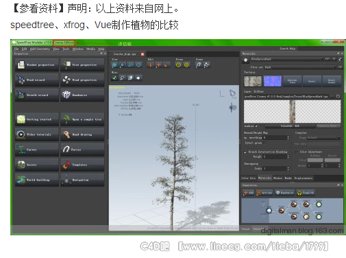Adjust Unwrapping Scale stepper arrows
Viewport: 346px width, 258px height.
288,169
